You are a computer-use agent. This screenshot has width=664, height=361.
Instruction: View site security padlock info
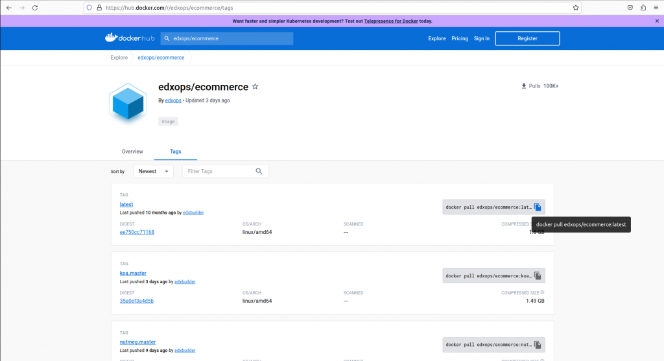tap(99, 8)
